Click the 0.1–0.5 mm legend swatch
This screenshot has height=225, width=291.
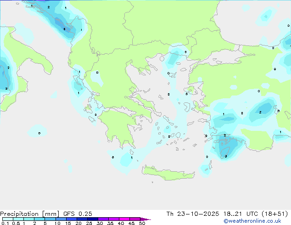click(x=8, y=219)
